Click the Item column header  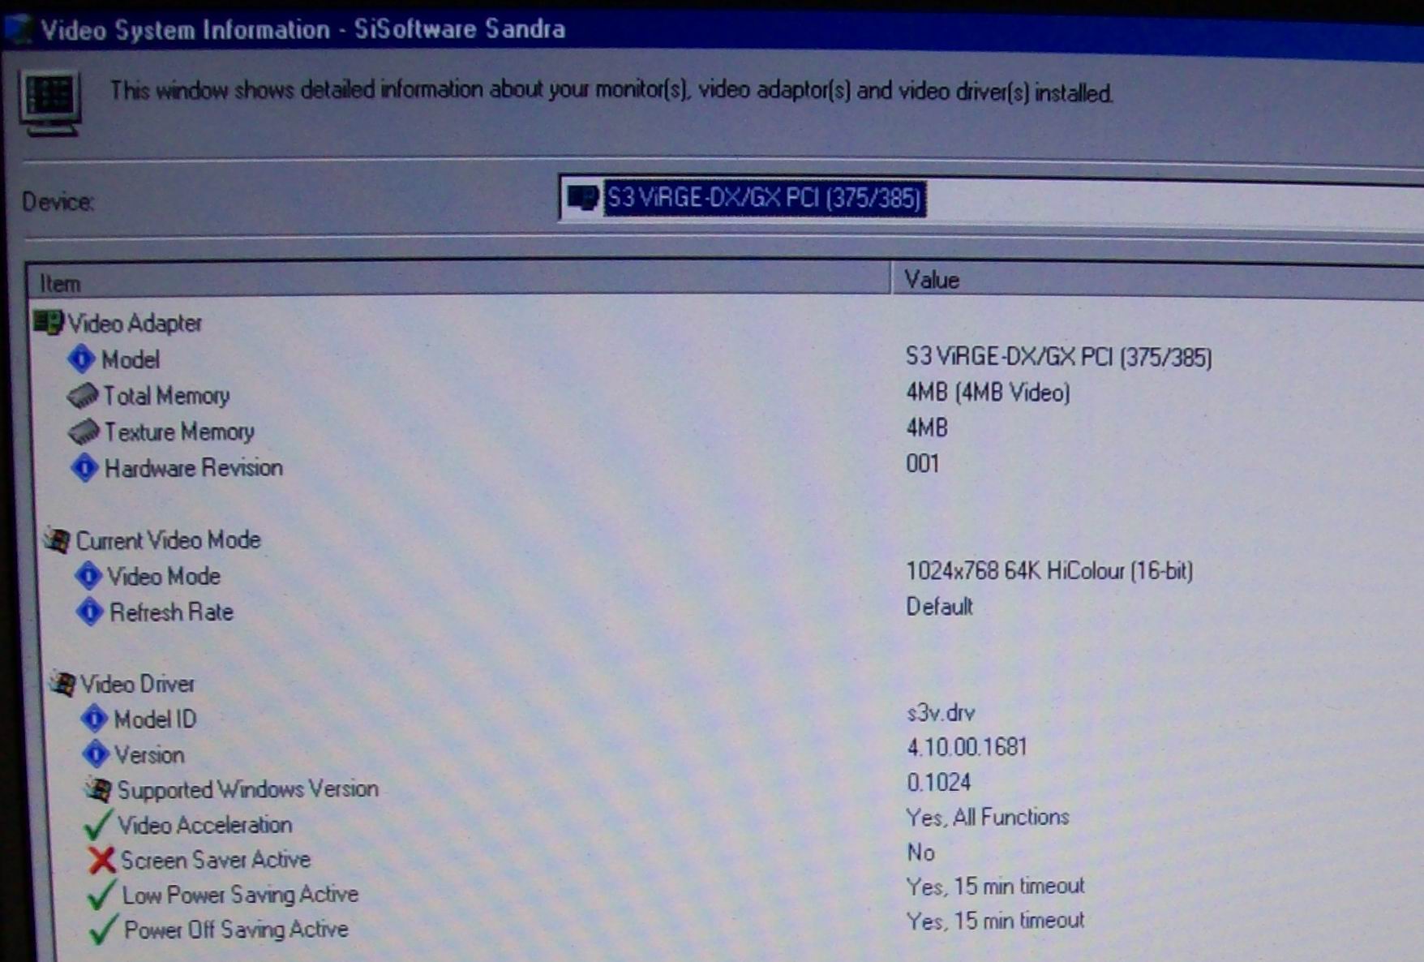[x=458, y=281]
